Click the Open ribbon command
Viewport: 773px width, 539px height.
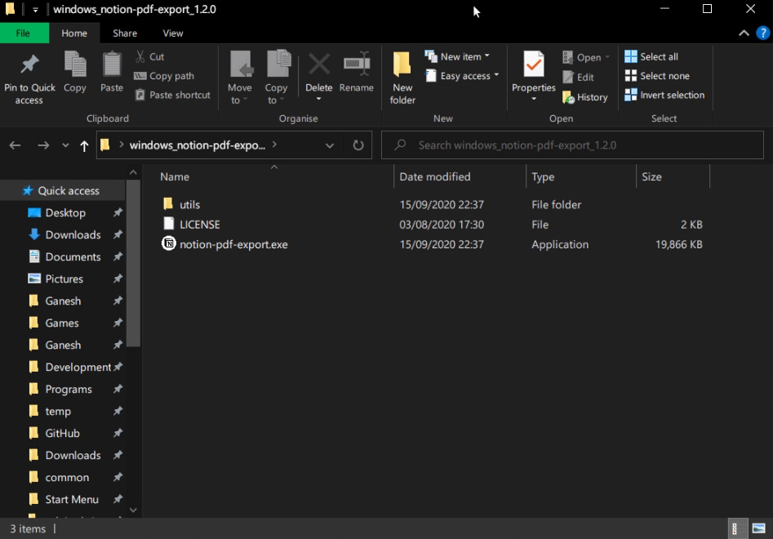586,58
